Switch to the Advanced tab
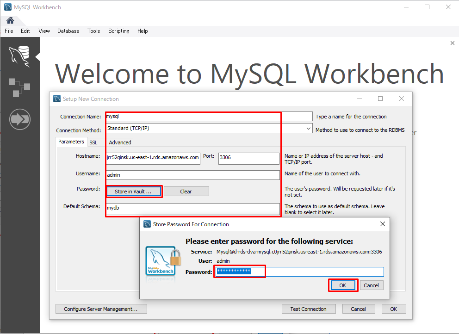Screen dimensions: 459x334 point(120,142)
